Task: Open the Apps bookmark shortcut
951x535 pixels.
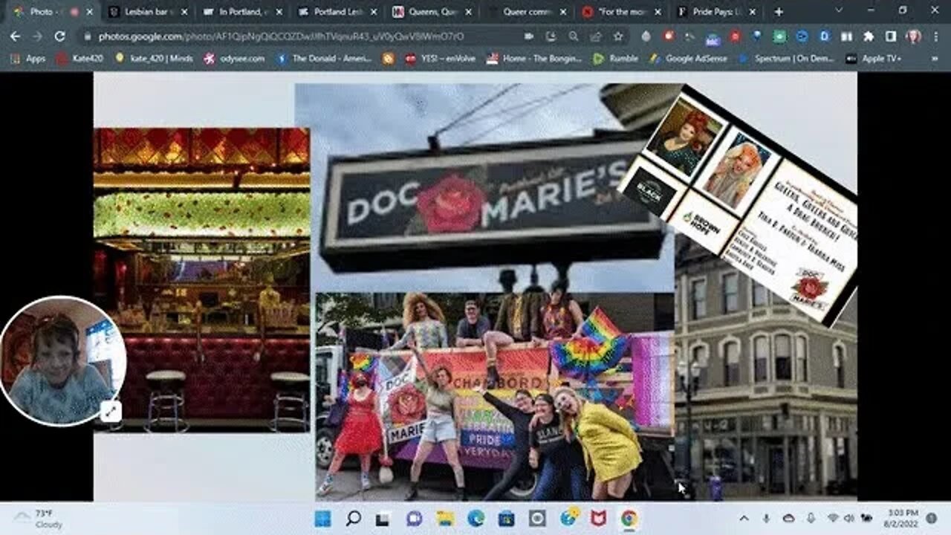Action: [x=28, y=59]
